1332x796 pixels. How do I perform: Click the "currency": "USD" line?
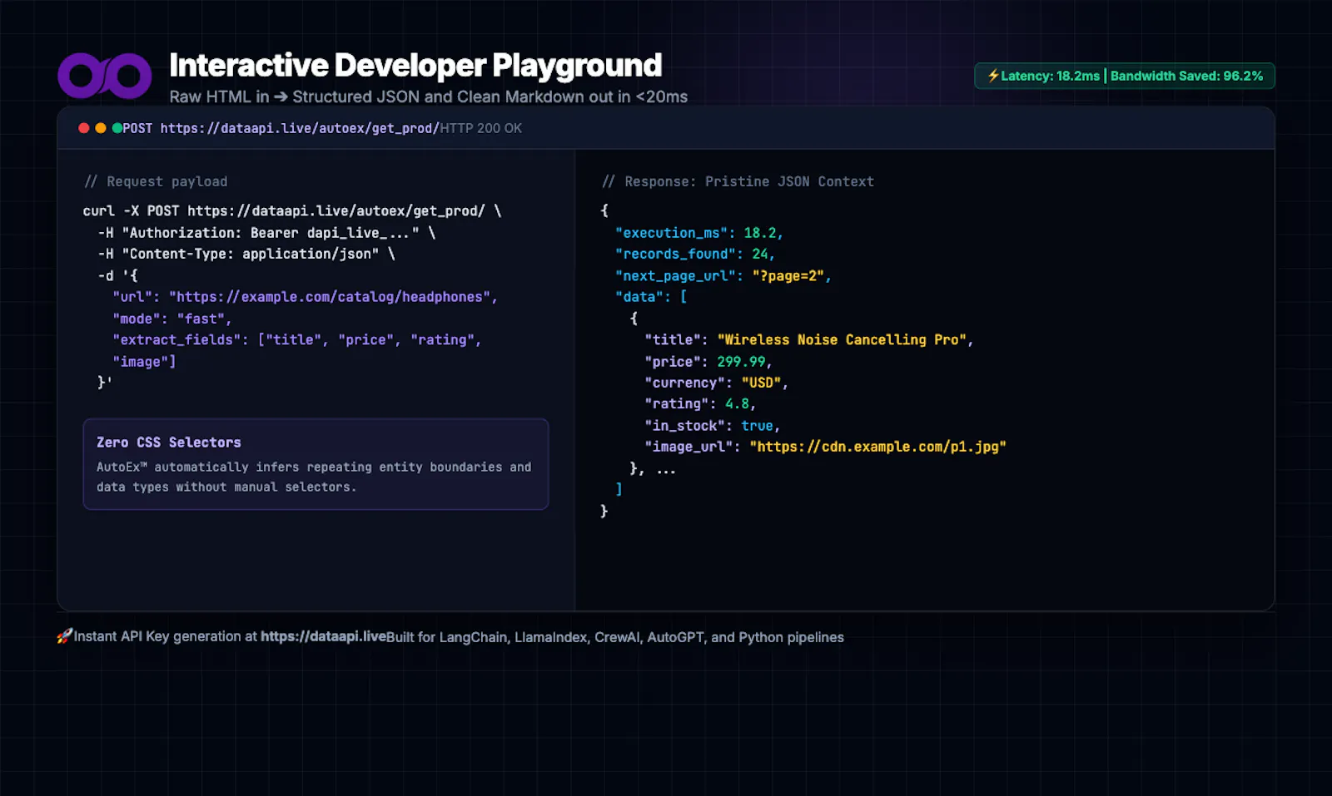pyautogui.click(x=716, y=383)
